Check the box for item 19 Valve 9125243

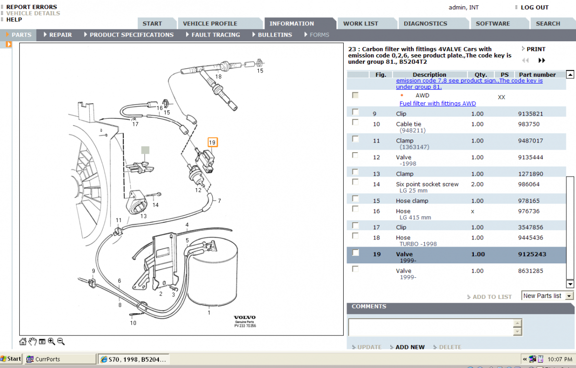[x=355, y=253]
